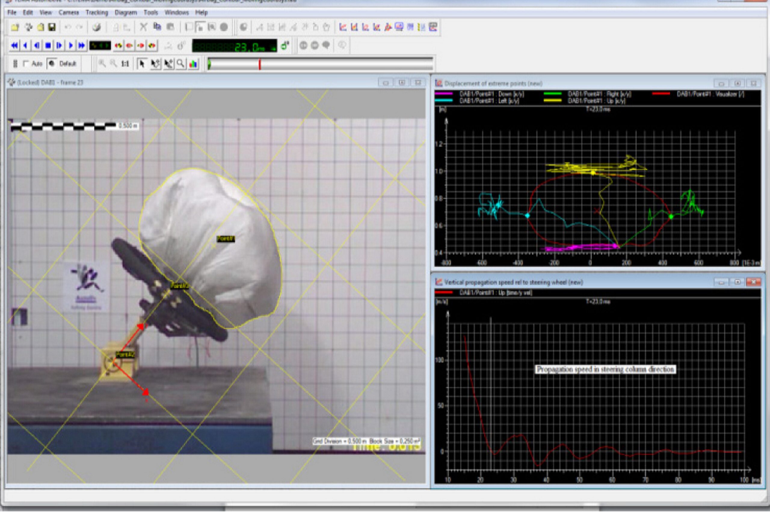Viewport: 770px width, 513px height.
Task: Jump to last frame with double arrows
Action: click(81, 45)
